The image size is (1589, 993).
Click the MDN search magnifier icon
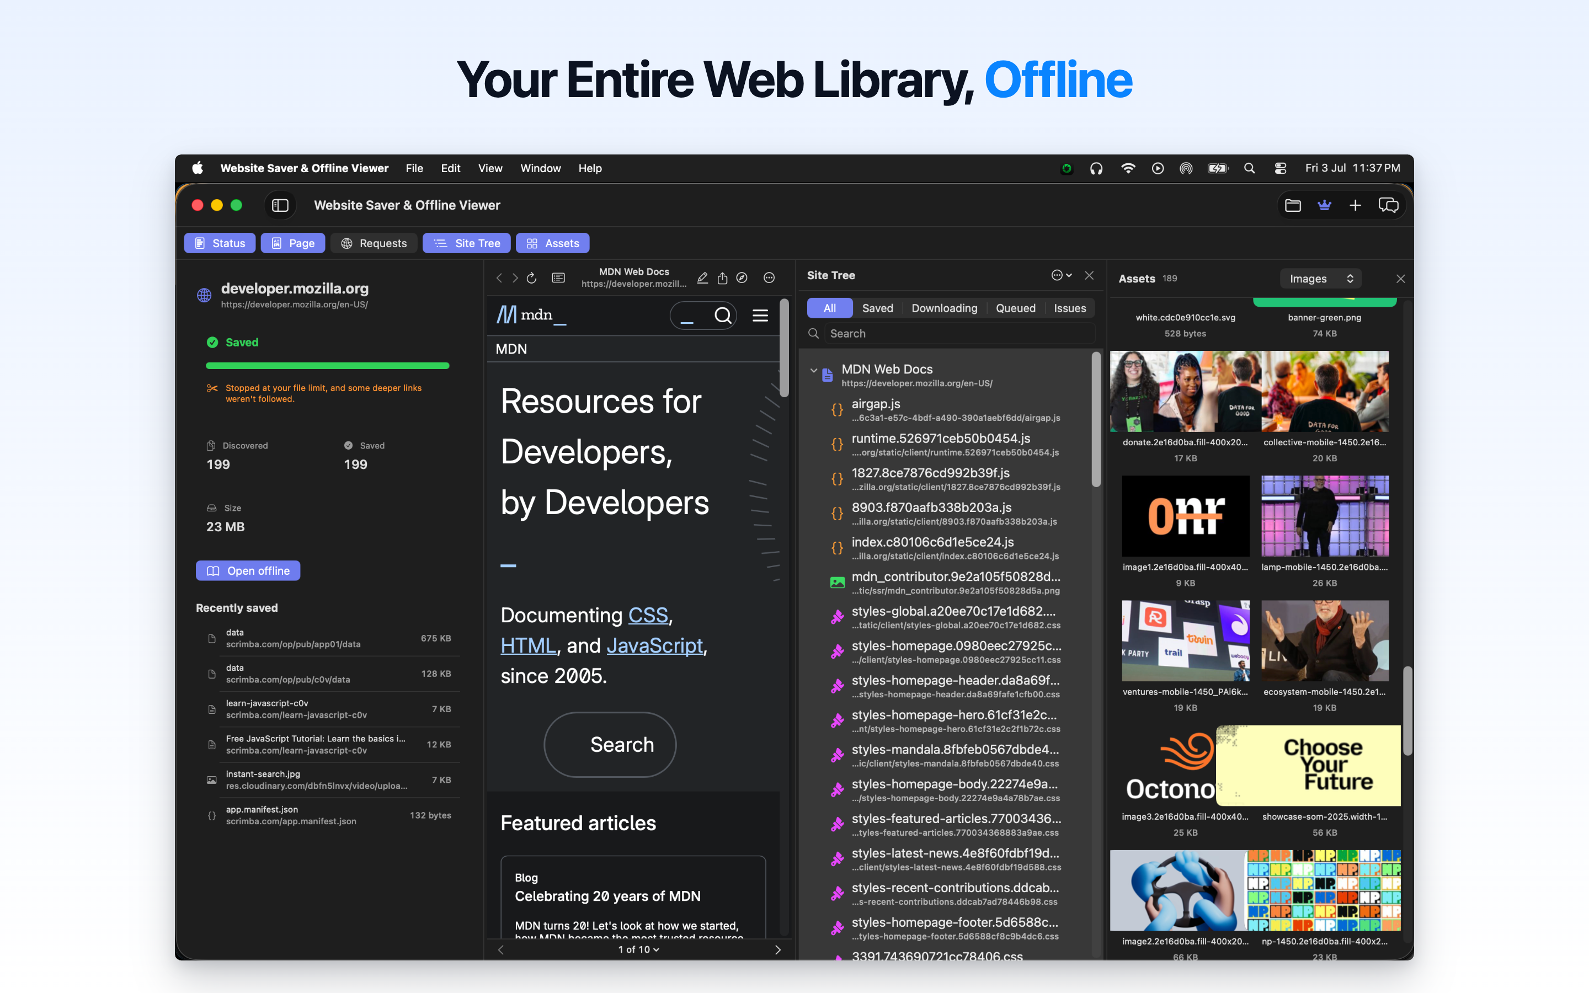click(723, 316)
